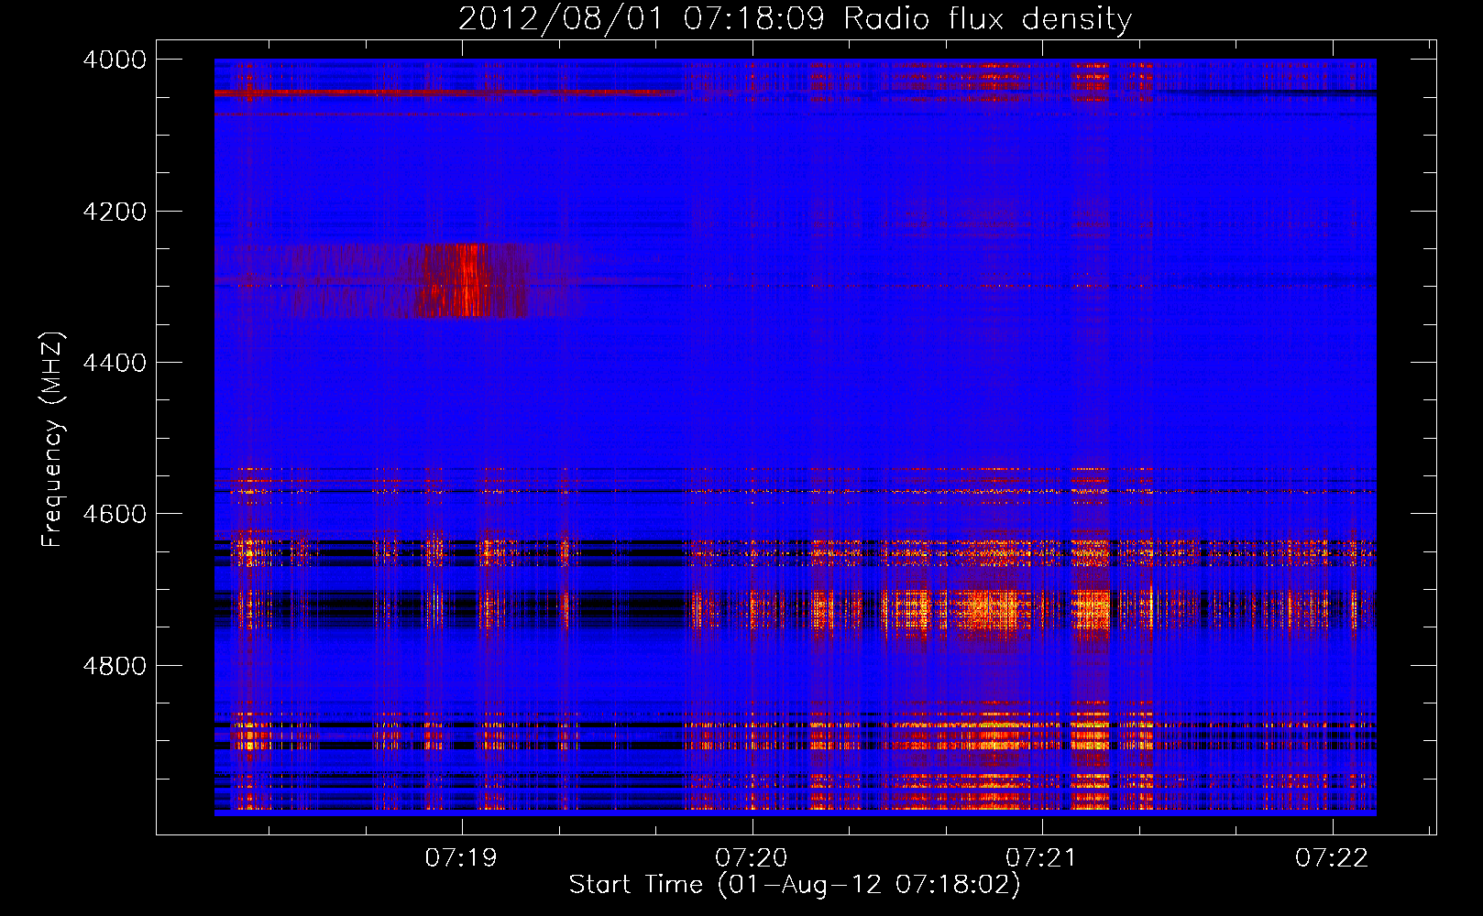Click the 07:20 time tick label
This screenshot has height=916, width=1483.
tap(752, 857)
